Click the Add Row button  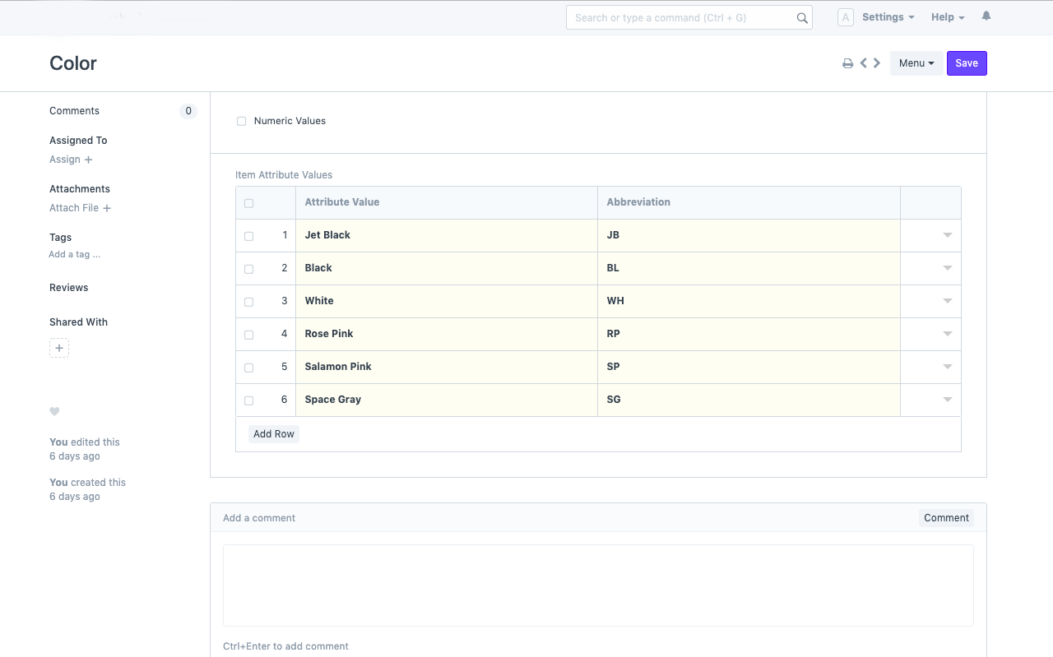[x=274, y=434]
